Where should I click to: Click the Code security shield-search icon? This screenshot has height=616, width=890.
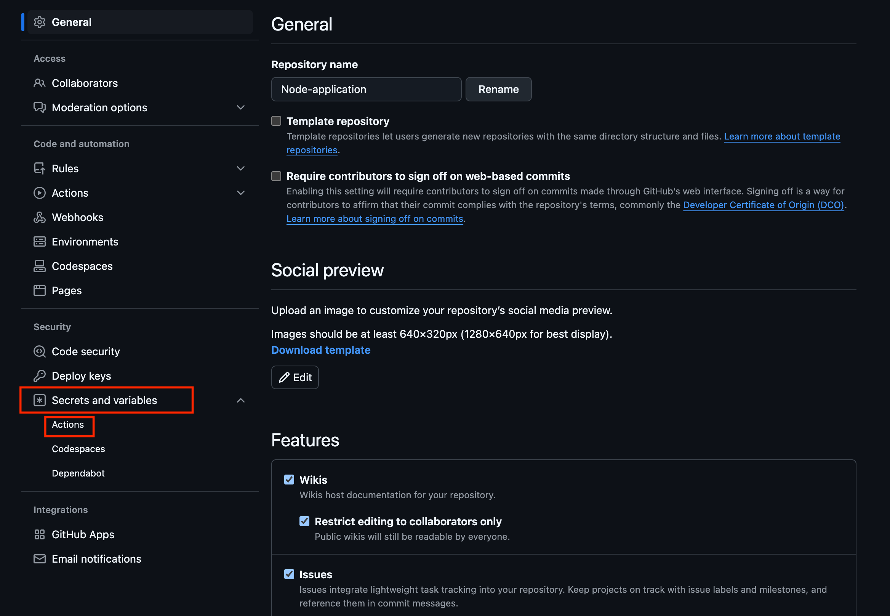pyautogui.click(x=39, y=351)
